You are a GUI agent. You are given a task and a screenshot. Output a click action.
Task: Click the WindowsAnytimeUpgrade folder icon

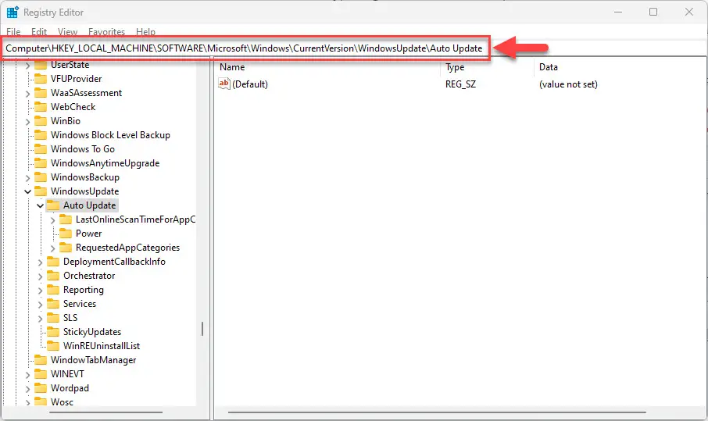click(x=41, y=163)
